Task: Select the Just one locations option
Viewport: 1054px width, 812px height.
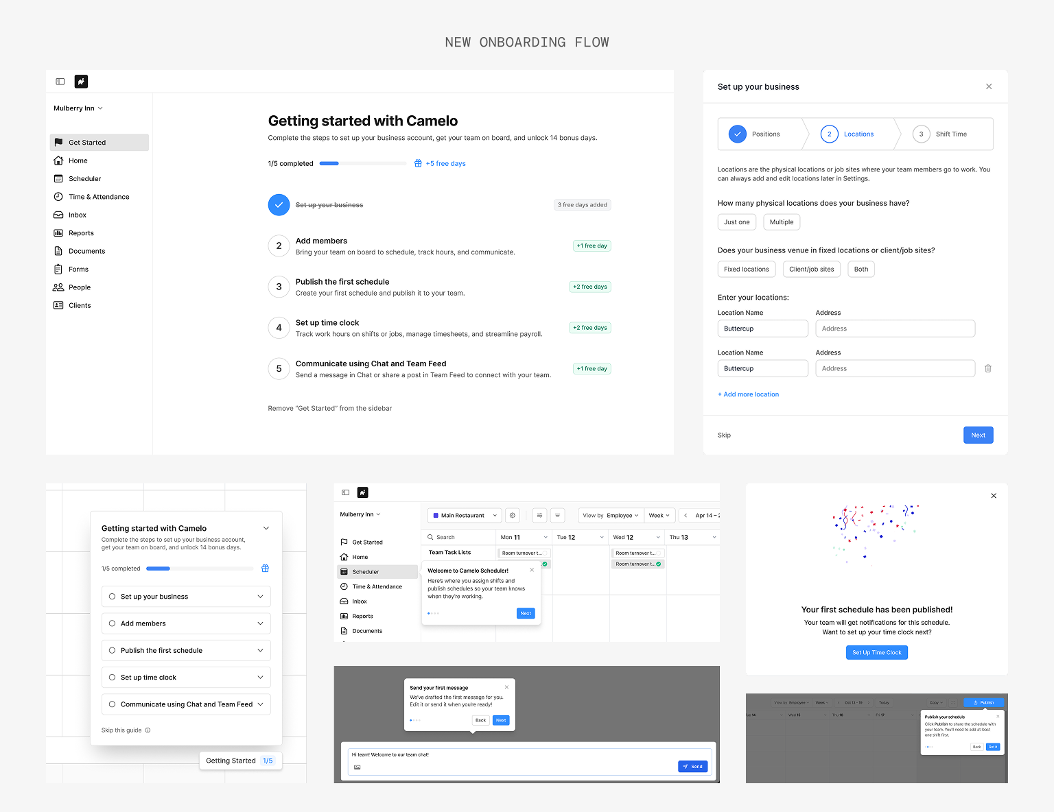Action: (x=737, y=222)
